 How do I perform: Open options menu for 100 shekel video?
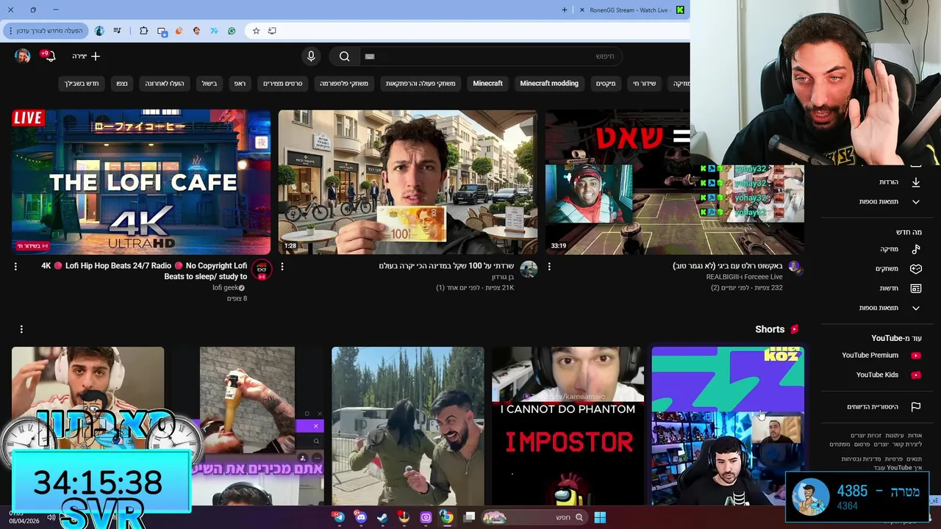tap(282, 267)
